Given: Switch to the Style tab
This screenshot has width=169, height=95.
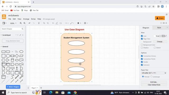Looking at the screenshot, I should [x=159, y=28].
